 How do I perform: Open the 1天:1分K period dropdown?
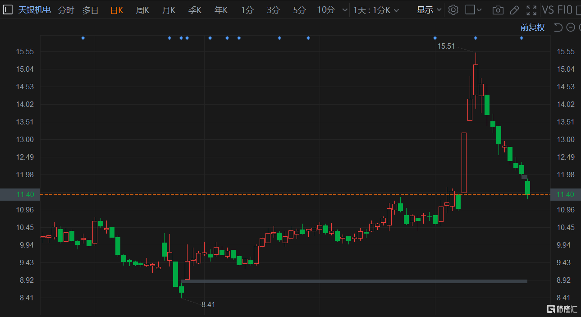(377, 10)
